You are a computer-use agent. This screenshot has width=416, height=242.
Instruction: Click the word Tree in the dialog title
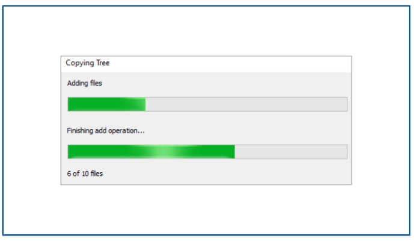[103, 63]
